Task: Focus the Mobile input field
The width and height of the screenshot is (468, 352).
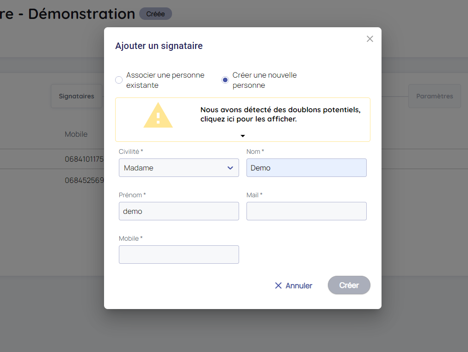Action: pos(179,255)
